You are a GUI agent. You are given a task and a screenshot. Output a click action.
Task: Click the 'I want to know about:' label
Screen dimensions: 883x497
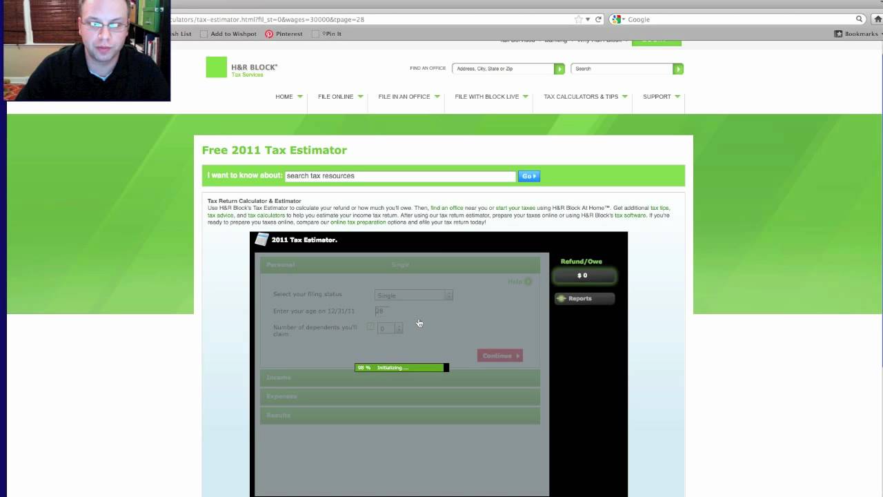245,175
